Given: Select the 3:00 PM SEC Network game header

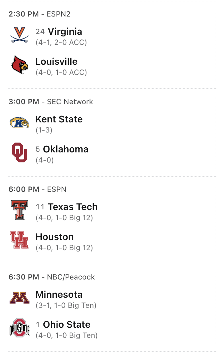Looking at the screenshot, I should click(50, 102).
